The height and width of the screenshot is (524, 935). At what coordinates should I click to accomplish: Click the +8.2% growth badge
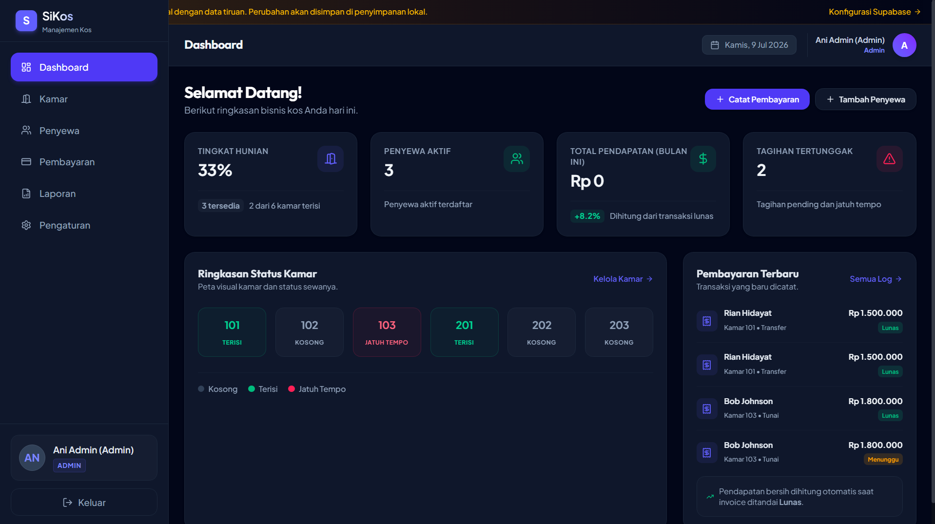[x=587, y=216]
